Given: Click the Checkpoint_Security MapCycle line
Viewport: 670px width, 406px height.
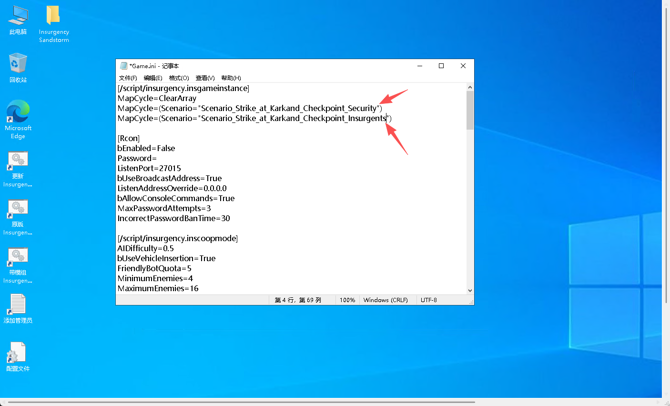Looking at the screenshot, I should coord(250,108).
